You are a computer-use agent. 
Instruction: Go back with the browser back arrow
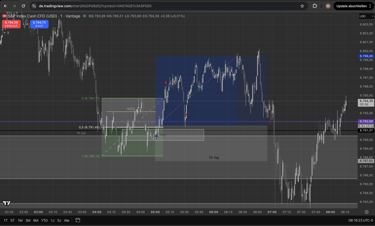[6, 6]
